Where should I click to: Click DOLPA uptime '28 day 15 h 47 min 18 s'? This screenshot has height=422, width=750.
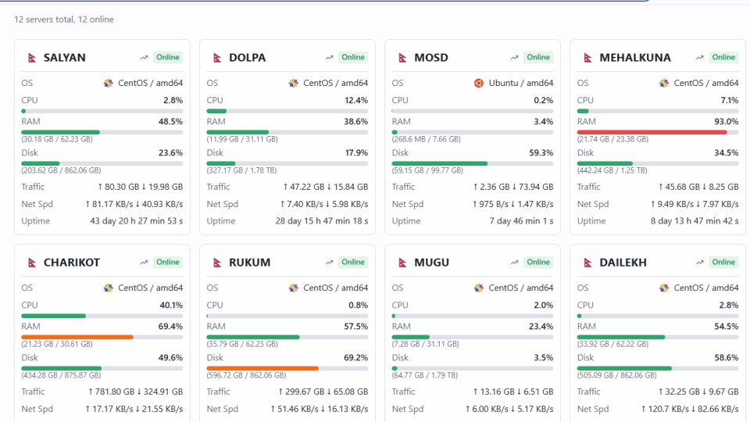click(x=322, y=221)
